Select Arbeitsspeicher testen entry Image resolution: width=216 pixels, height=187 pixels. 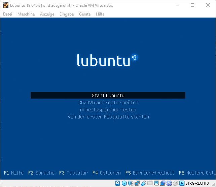[108, 110]
